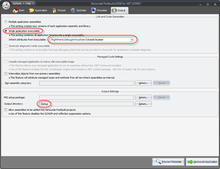
Task: Select Single application executable option
Action: (x=6, y=31)
